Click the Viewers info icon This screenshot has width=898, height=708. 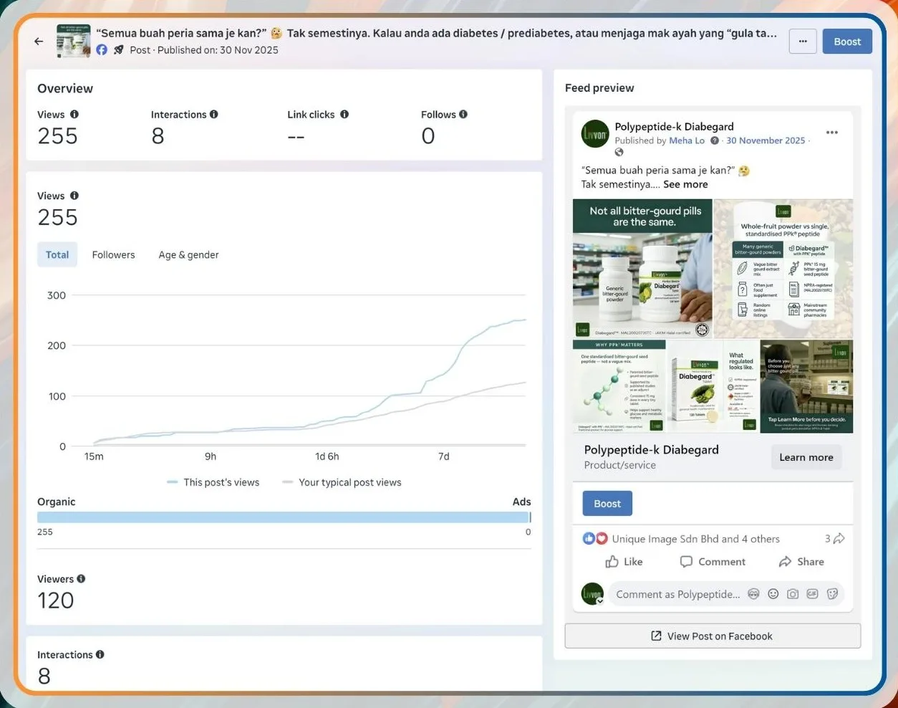coord(81,579)
